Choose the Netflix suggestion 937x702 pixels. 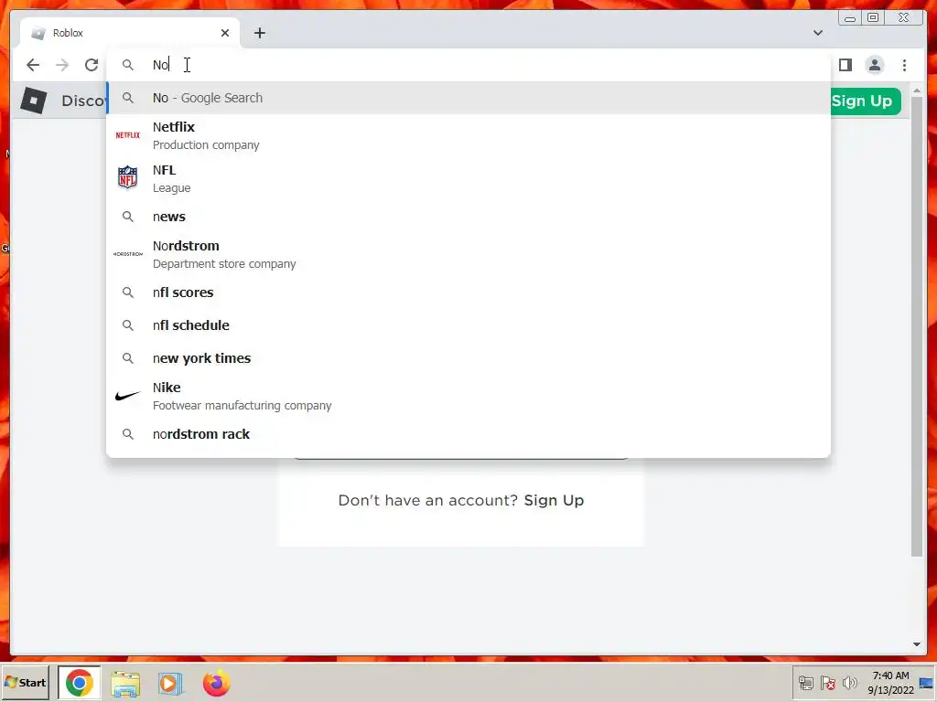(468, 135)
